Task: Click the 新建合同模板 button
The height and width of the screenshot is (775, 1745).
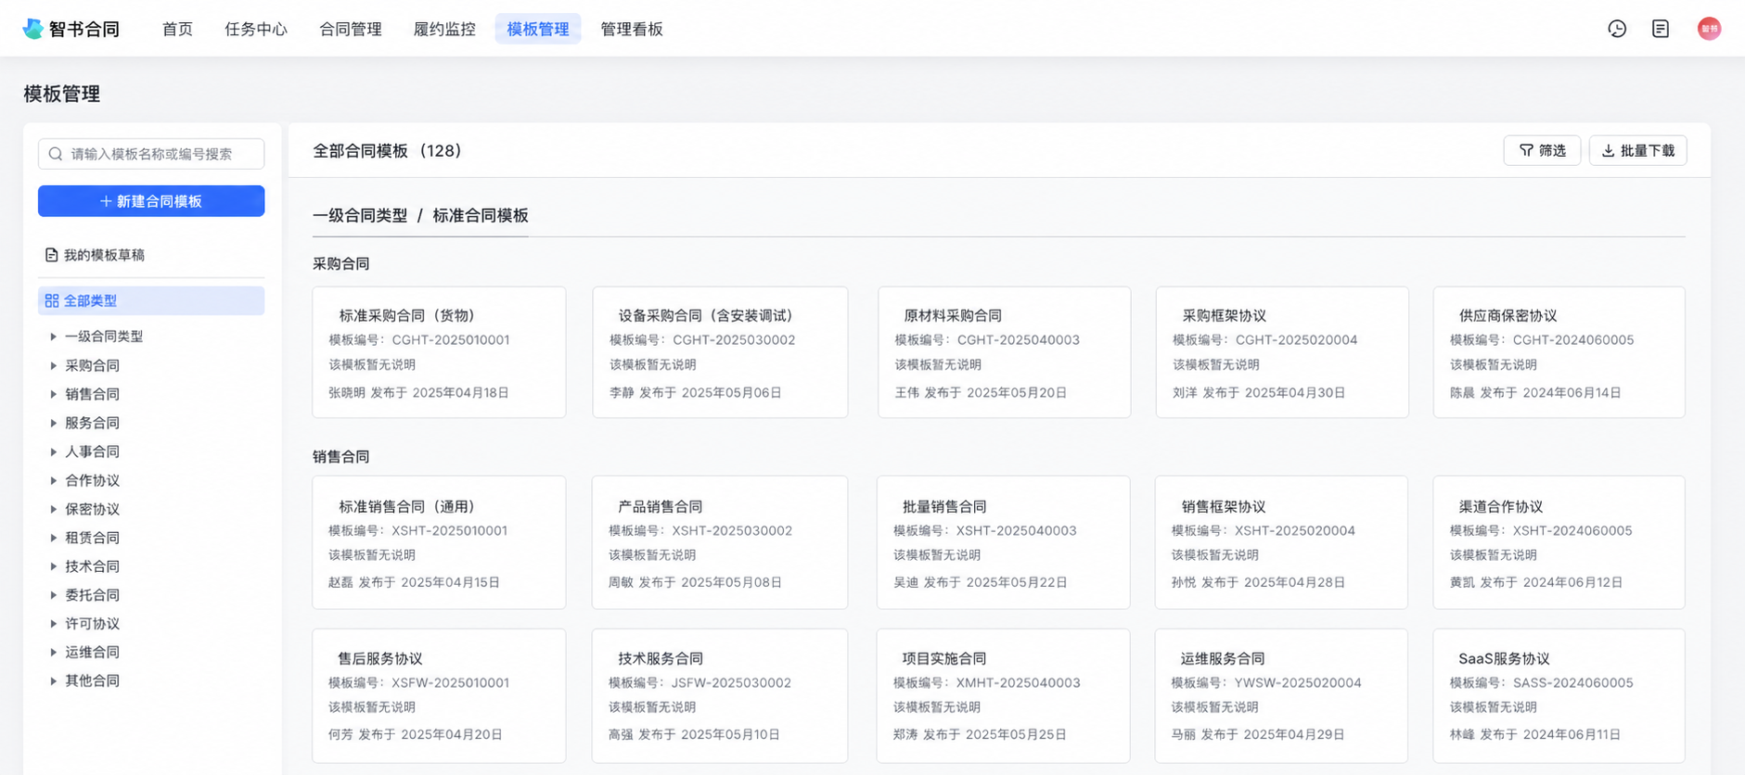Action: tap(151, 201)
